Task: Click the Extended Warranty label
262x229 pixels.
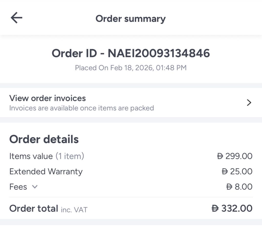Action: point(46,171)
